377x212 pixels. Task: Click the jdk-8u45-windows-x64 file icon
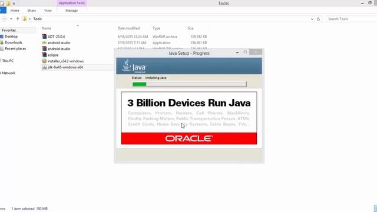pos(44,67)
